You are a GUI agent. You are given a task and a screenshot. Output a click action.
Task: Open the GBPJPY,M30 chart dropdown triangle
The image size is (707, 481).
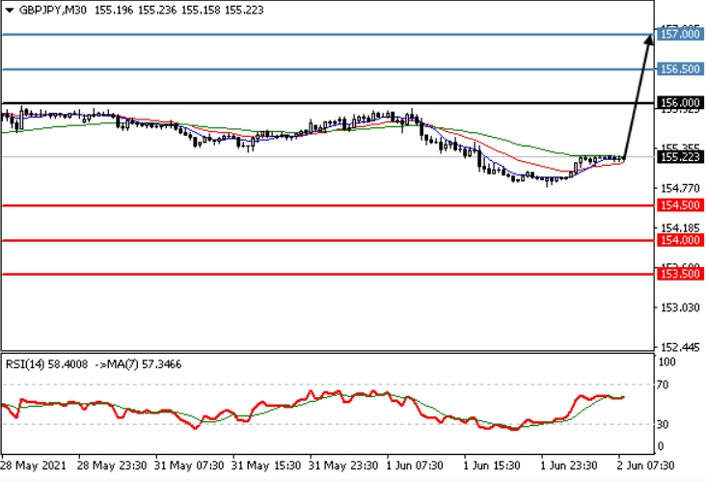pos(10,10)
